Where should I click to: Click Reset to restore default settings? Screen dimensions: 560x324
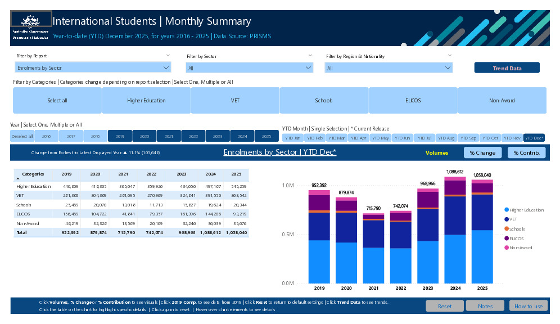[x=445, y=305]
